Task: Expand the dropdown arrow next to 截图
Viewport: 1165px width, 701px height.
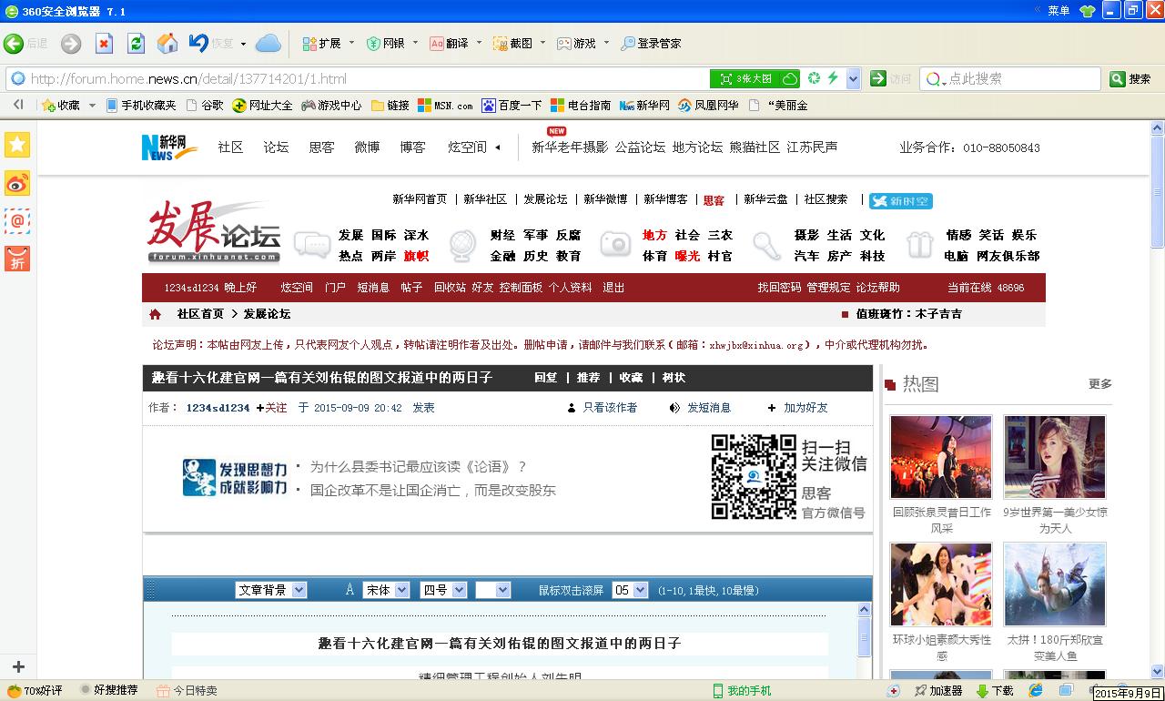Action: pos(542,43)
